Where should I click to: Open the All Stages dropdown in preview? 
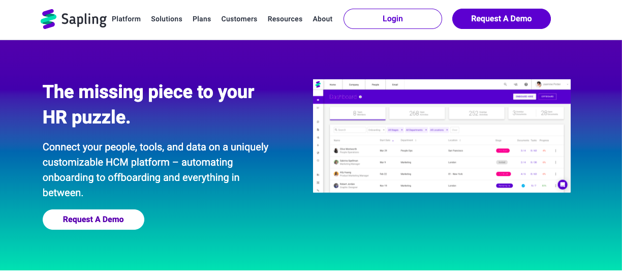[395, 130]
